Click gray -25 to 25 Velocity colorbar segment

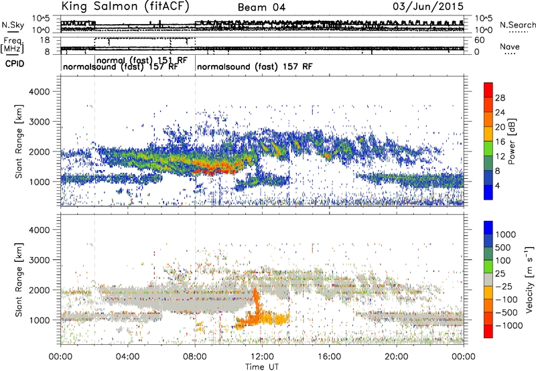click(488, 279)
